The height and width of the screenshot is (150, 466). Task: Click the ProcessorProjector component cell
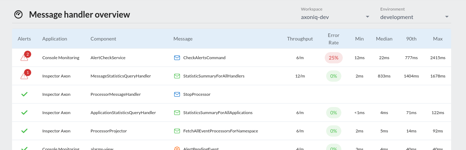pyautogui.click(x=109, y=131)
